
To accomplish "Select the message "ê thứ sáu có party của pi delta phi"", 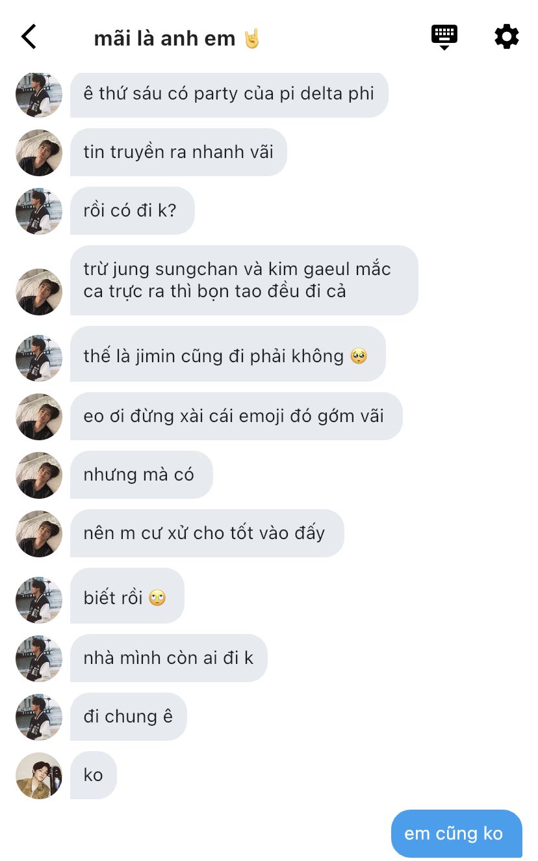I will pos(229,94).
